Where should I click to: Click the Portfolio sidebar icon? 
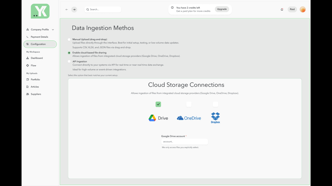point(28,80)
